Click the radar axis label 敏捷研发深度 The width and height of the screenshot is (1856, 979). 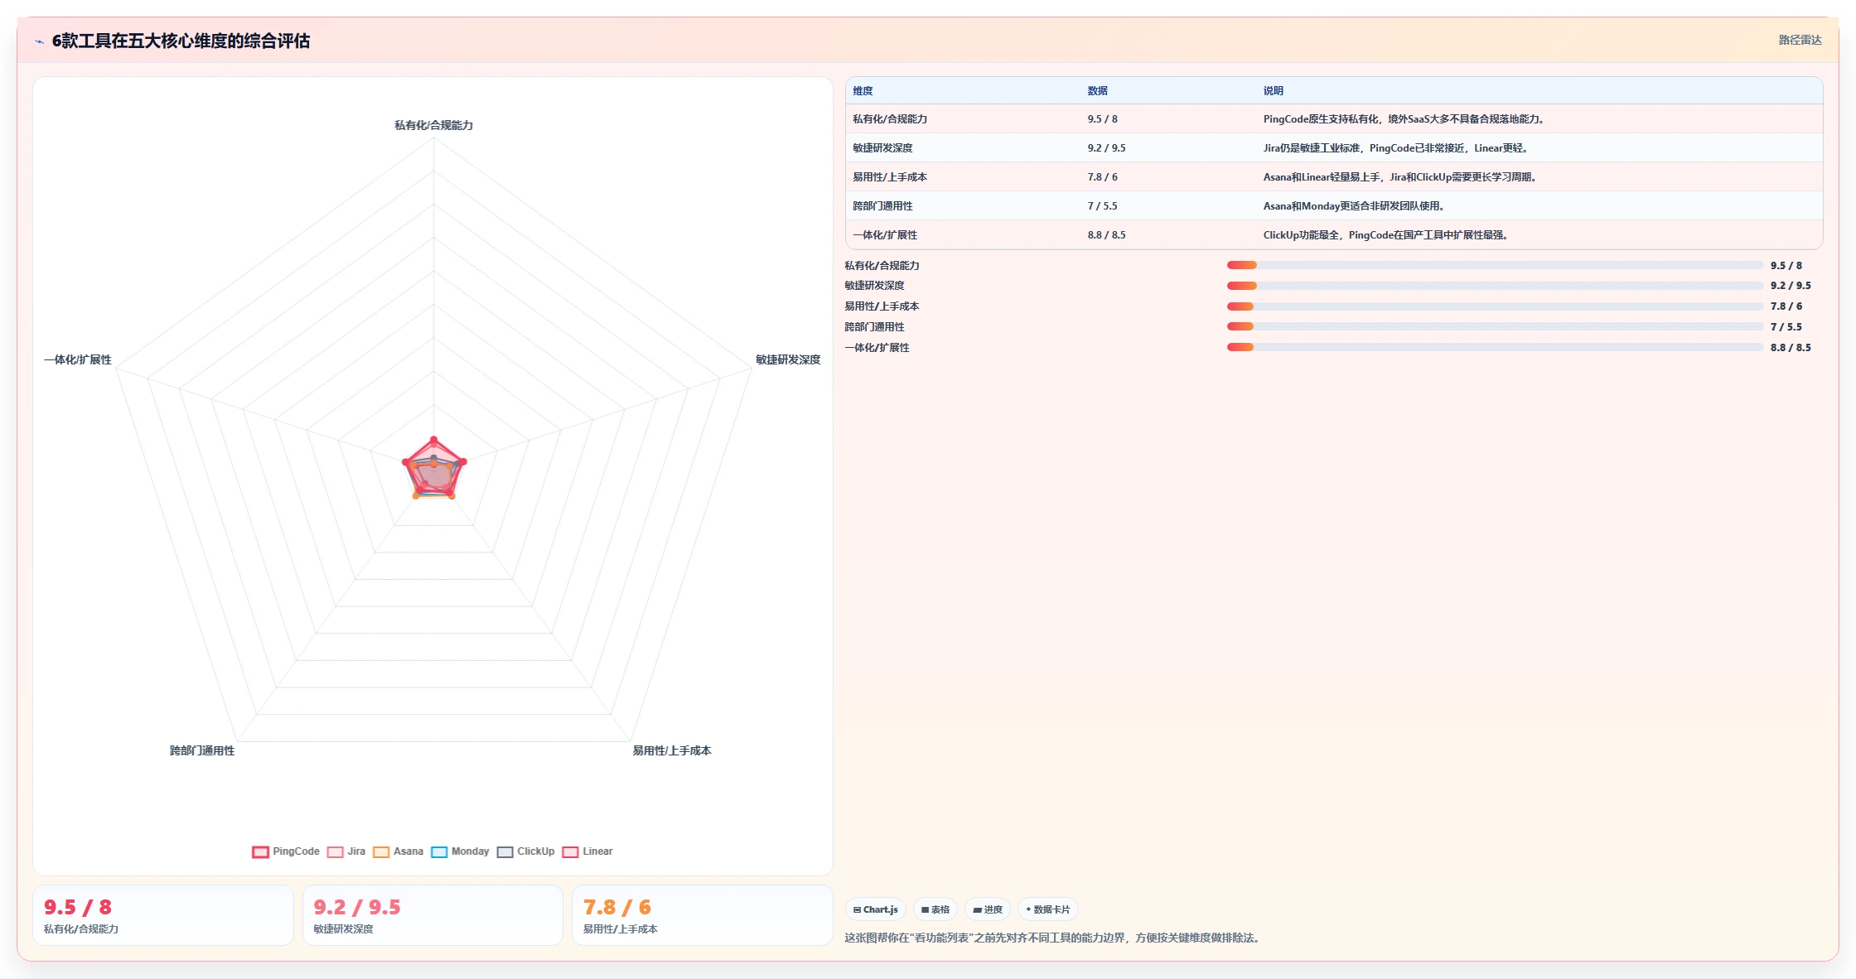coord(788,359)
